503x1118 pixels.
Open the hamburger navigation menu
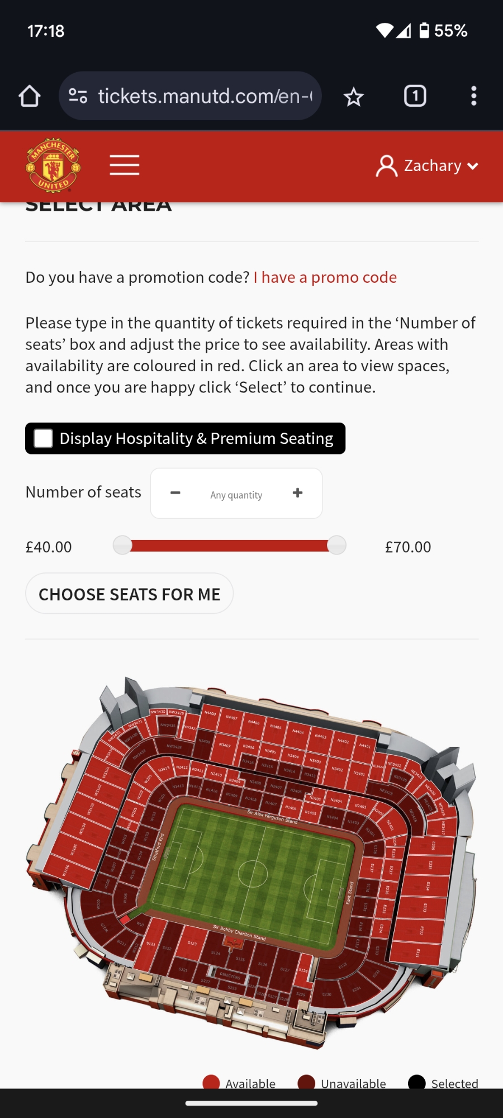point(124,165)
